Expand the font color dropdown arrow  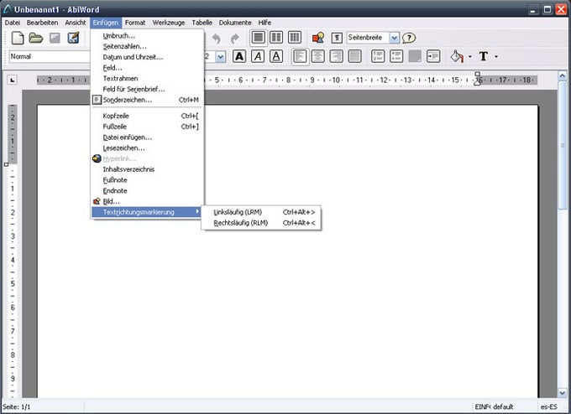coord(496,57)
